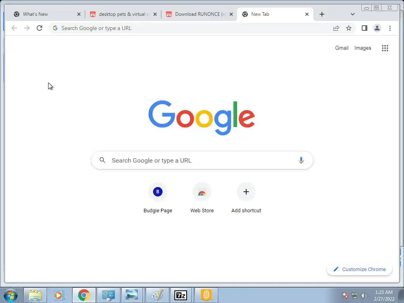Open Paint from the taskbar
Image resolution: width=404 pixels, height=303 pixels.
point(157,295)
